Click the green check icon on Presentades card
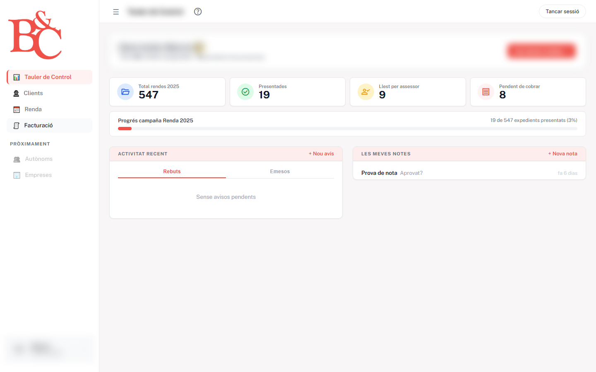 [245, 92]
